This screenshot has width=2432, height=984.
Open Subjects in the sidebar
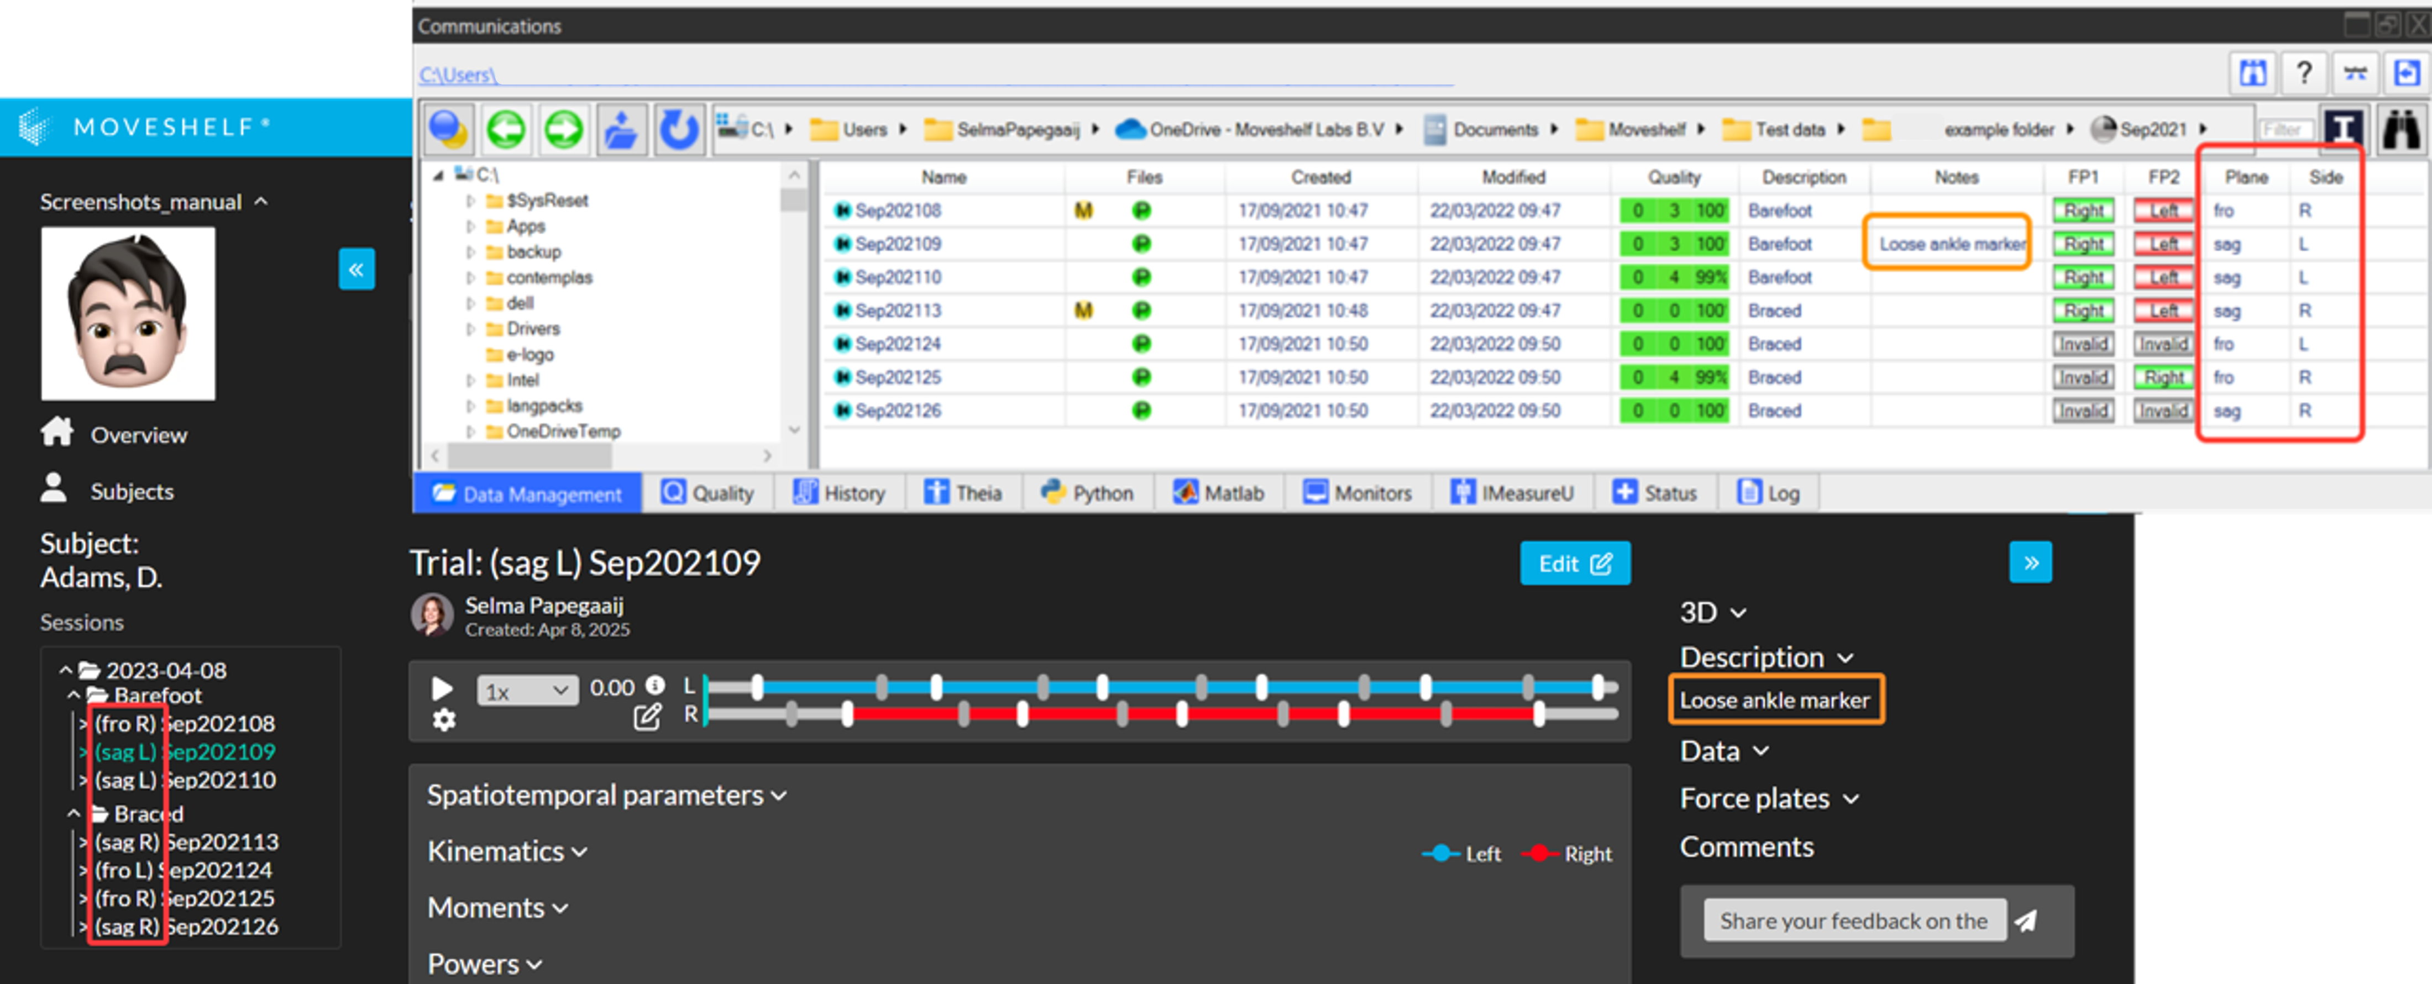[131, 492]
